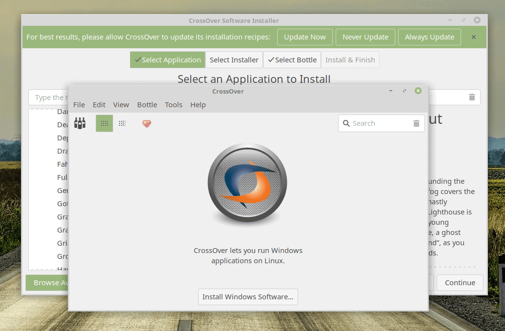This screenshot has width=505, height=331.
Task: Go to Select Application step tab
Action: tap(167, 60)
